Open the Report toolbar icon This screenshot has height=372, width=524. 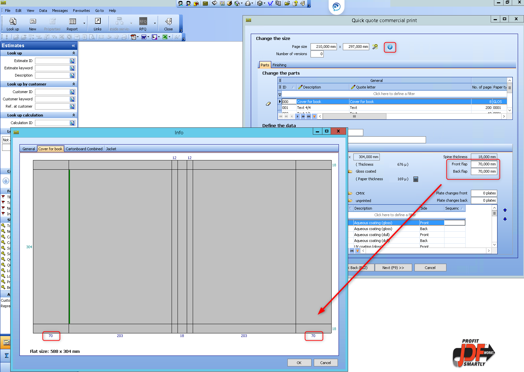tap(72, 24)
